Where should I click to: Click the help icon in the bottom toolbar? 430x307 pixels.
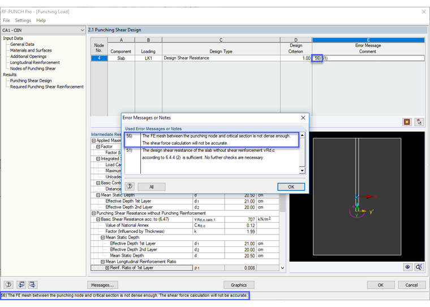point(8,284)
